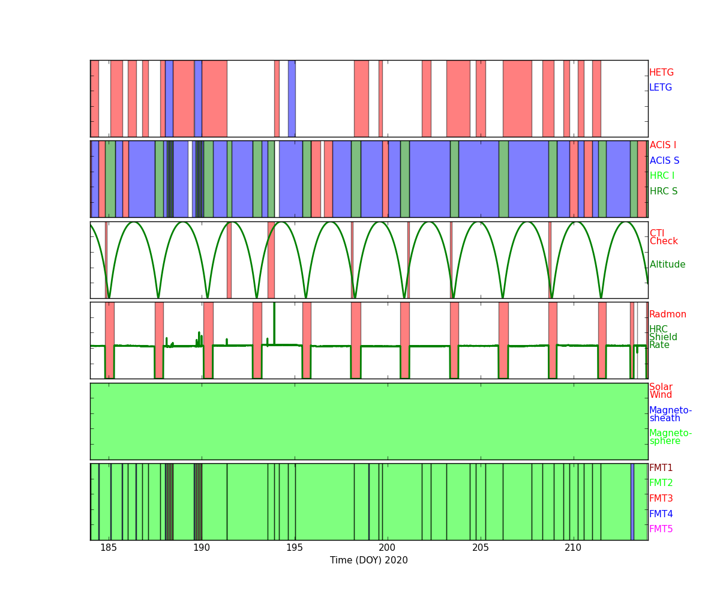Click the Magnetosheath legend label
720x600 pixels.
(x=670, y=414)
